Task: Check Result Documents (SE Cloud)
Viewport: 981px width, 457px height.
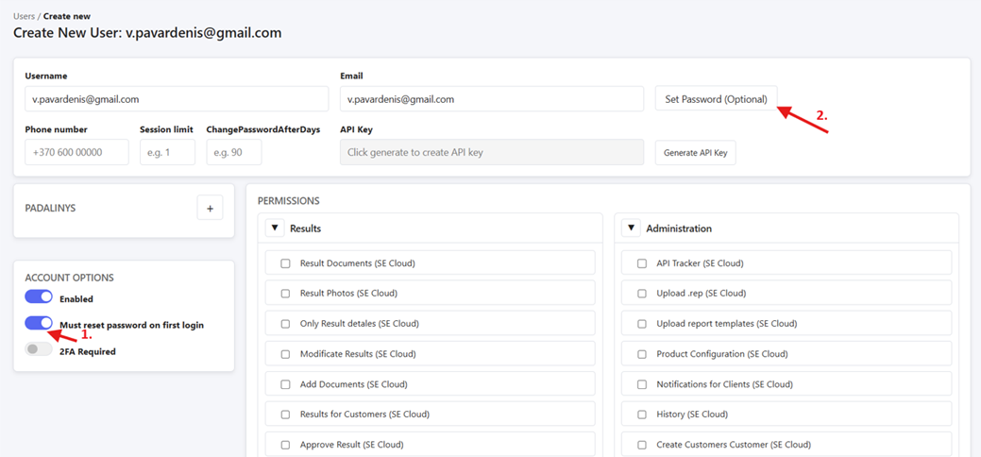Action: [285, 263]
